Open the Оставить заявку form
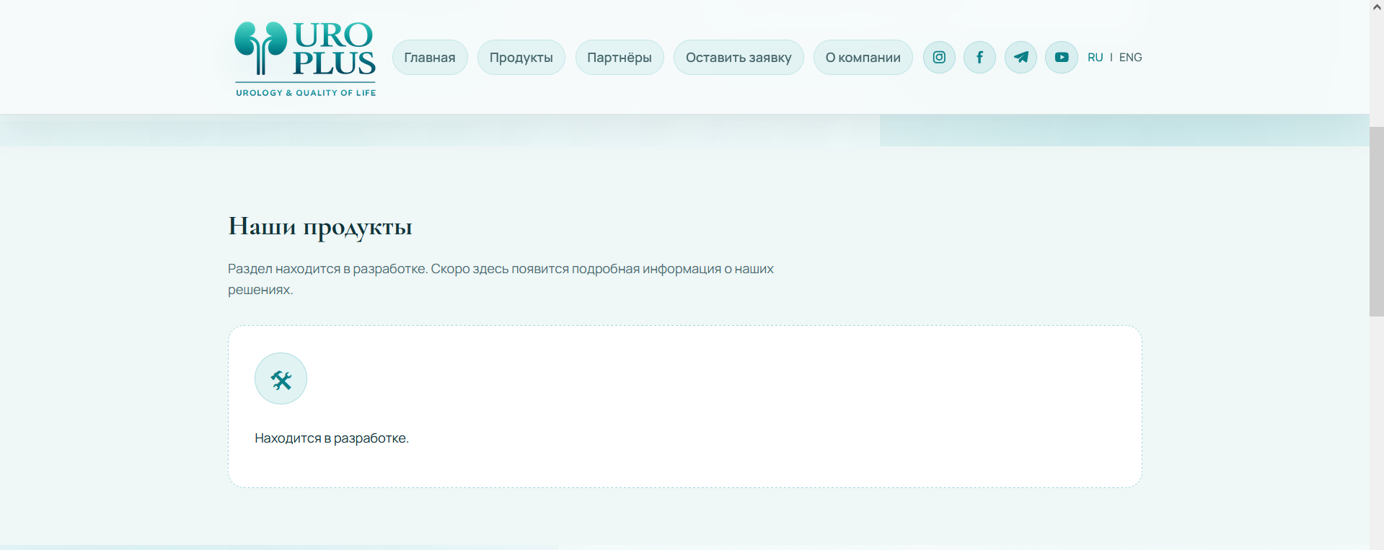 pos(739,57)
